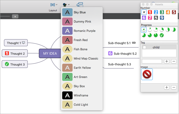The image size is (179, 114).
Task: Select number 5 icon in Assets
Action: pyautogui.click(x=174, y=12)
